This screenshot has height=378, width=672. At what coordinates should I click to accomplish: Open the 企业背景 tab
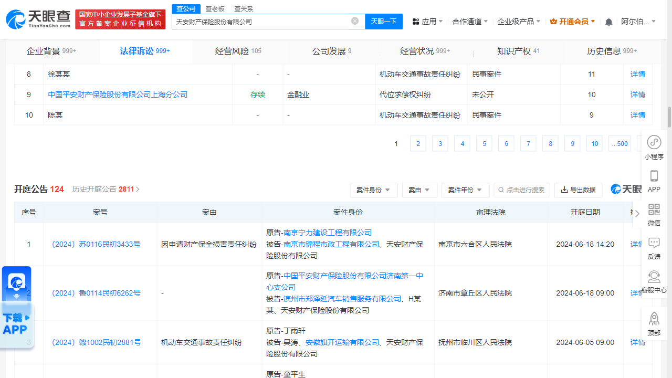click(51, 51)
